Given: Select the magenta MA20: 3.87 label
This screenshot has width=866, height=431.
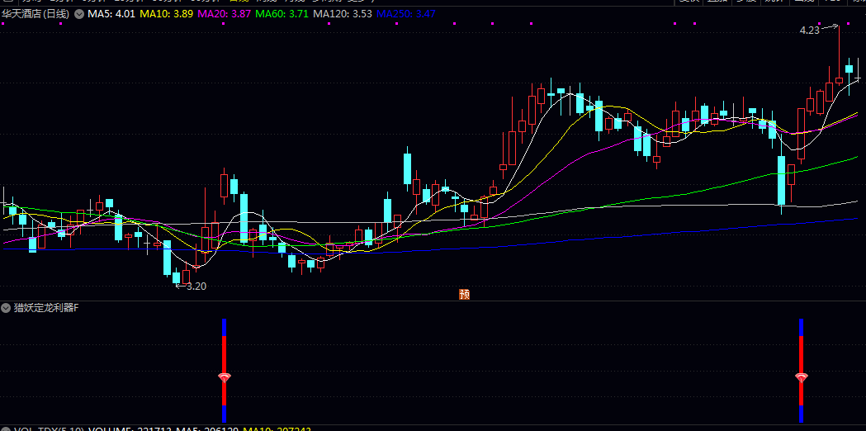Looking at the screenshot, I should click(225, 14).
